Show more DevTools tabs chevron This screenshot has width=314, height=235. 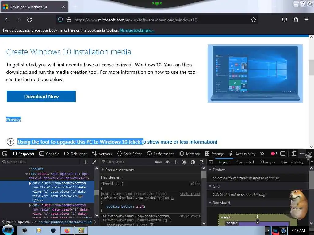tap(262, 154)
